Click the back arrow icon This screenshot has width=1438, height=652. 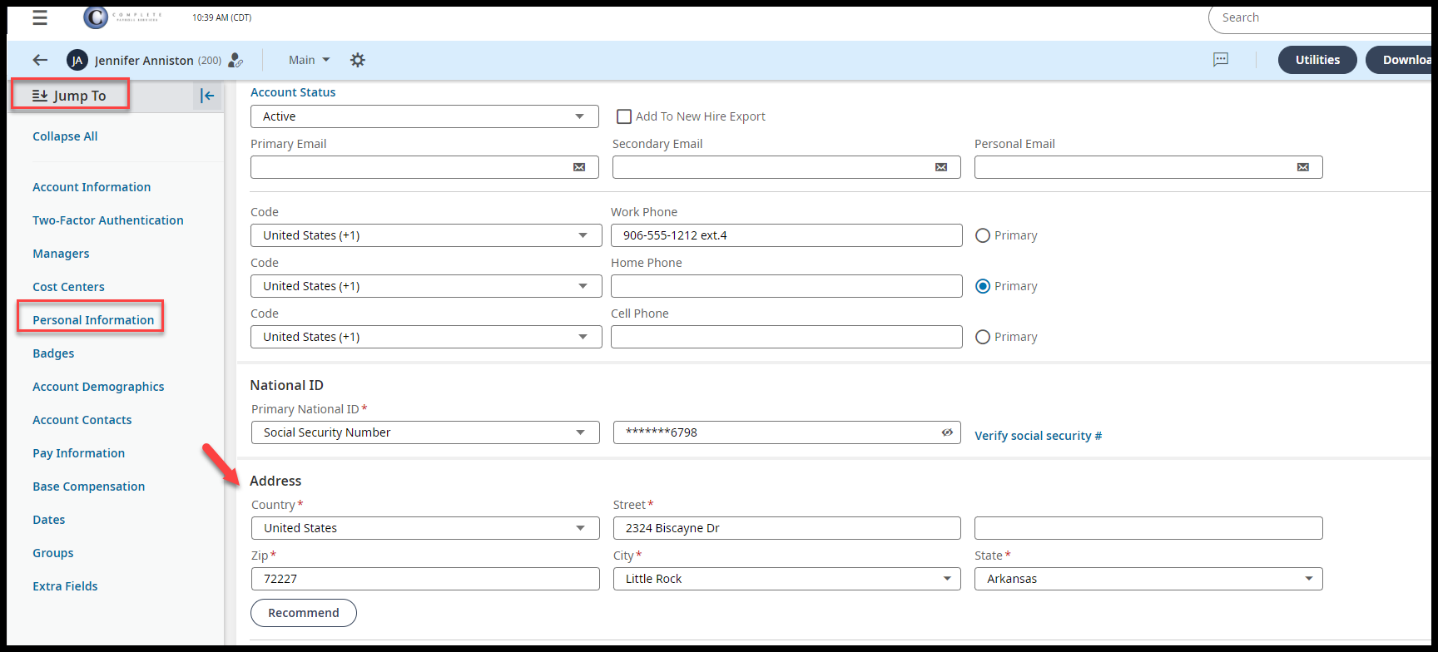pyautogui.click(x=40, y=60)
